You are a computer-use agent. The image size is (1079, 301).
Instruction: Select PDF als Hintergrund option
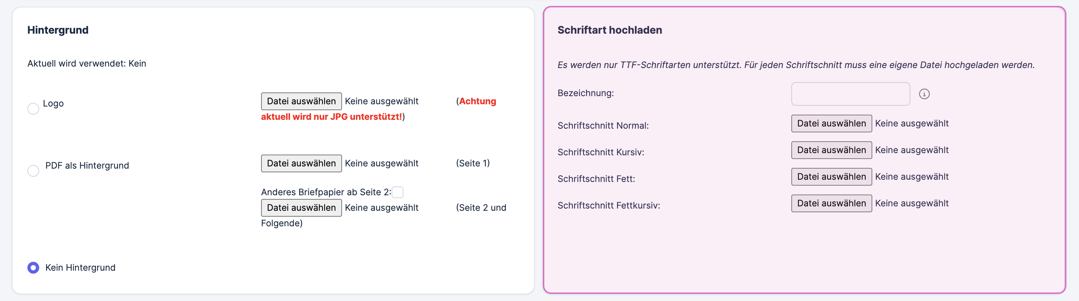point(33,171)
